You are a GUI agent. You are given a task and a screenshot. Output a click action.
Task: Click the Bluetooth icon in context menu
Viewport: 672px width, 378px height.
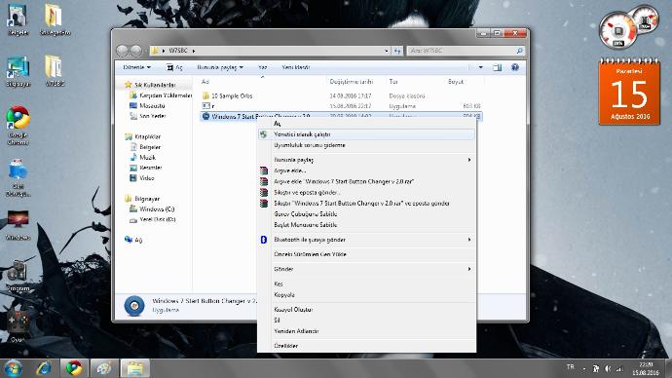[264, 240]
